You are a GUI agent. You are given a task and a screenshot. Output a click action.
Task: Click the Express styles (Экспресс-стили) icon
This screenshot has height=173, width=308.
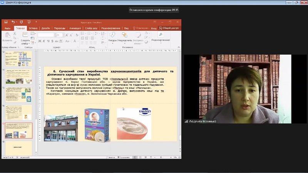point(139,35)
